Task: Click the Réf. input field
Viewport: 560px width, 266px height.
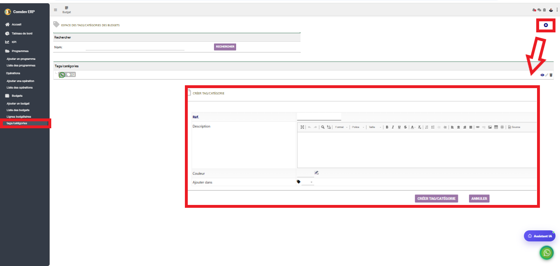Action: tap(319, 117)
